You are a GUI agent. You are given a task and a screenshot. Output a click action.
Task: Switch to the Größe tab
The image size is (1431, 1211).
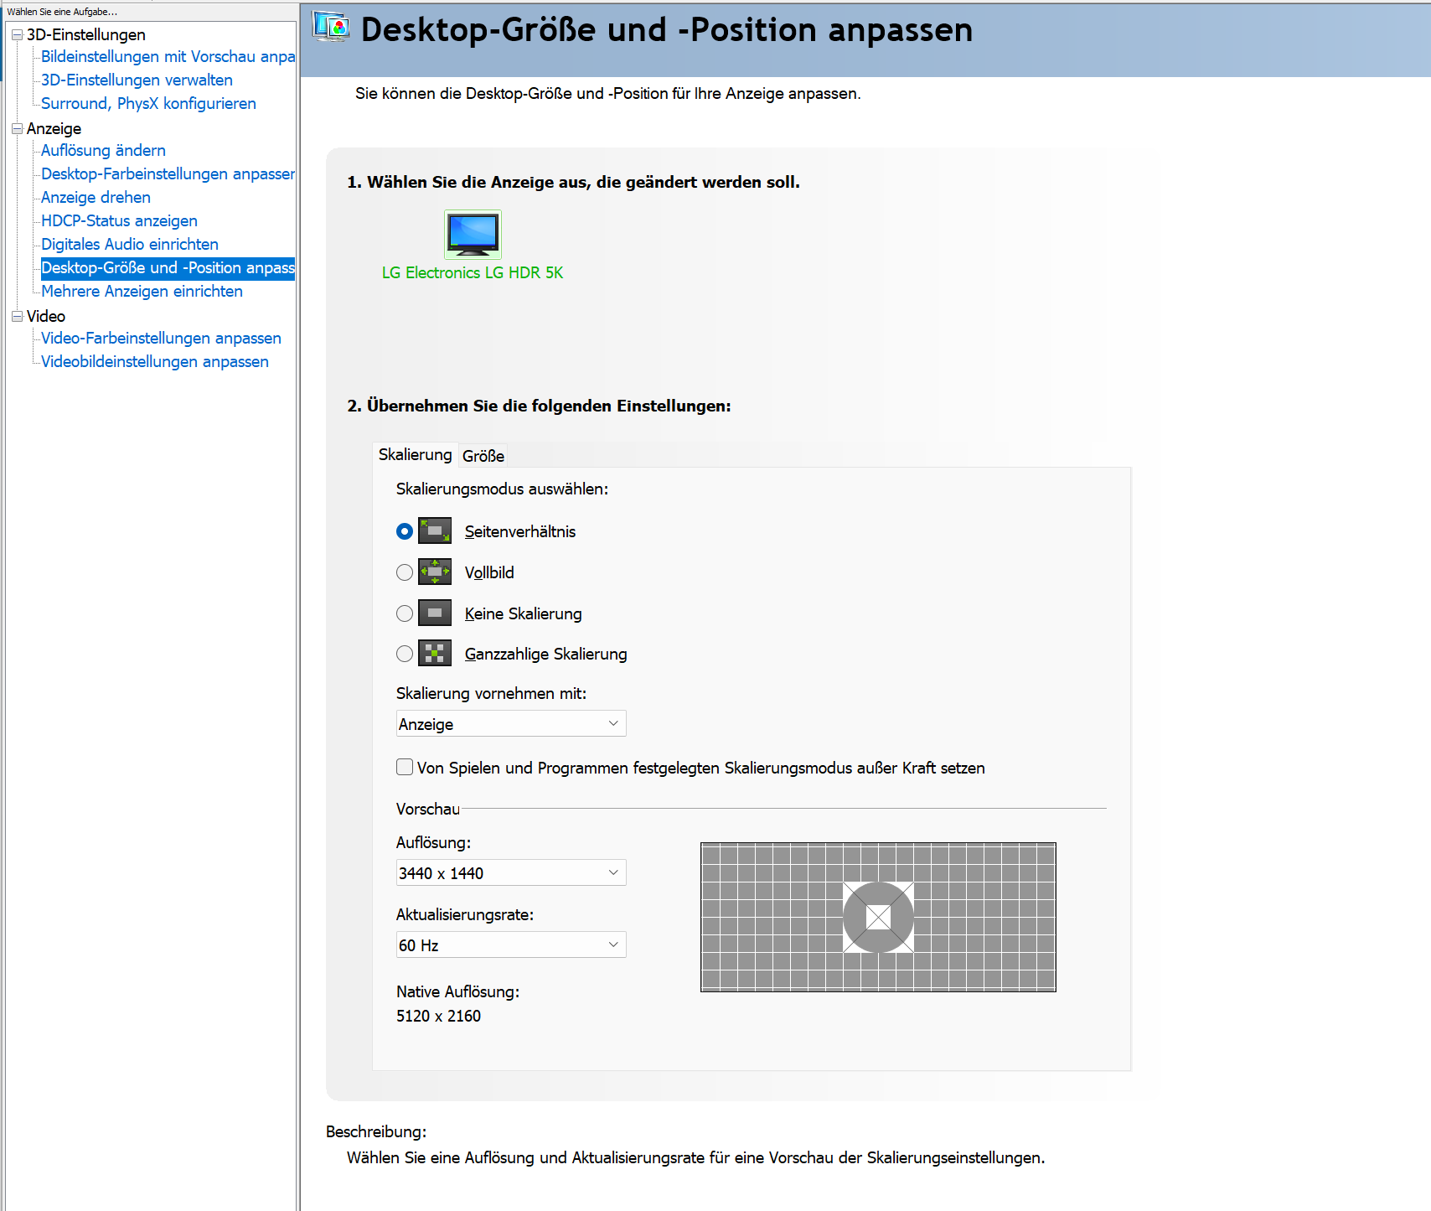pyautogui.click(x=483, y=456)
